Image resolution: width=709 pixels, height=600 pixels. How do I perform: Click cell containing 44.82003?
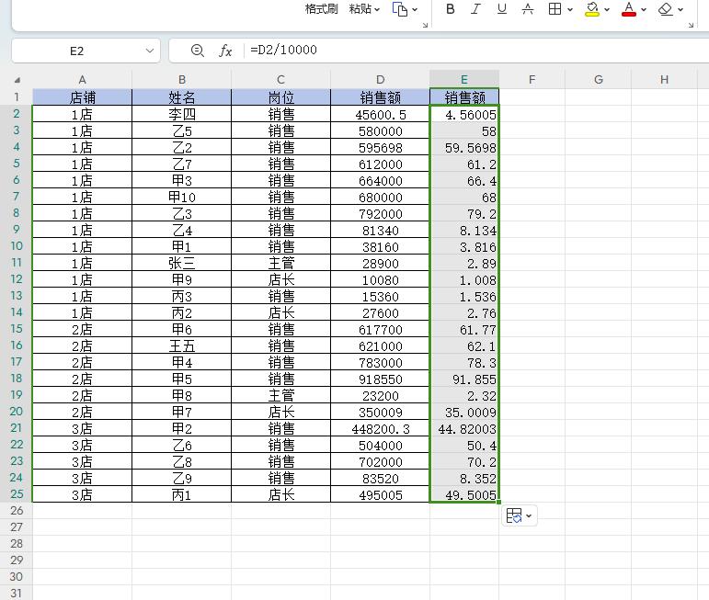click(x=464, y=429)
